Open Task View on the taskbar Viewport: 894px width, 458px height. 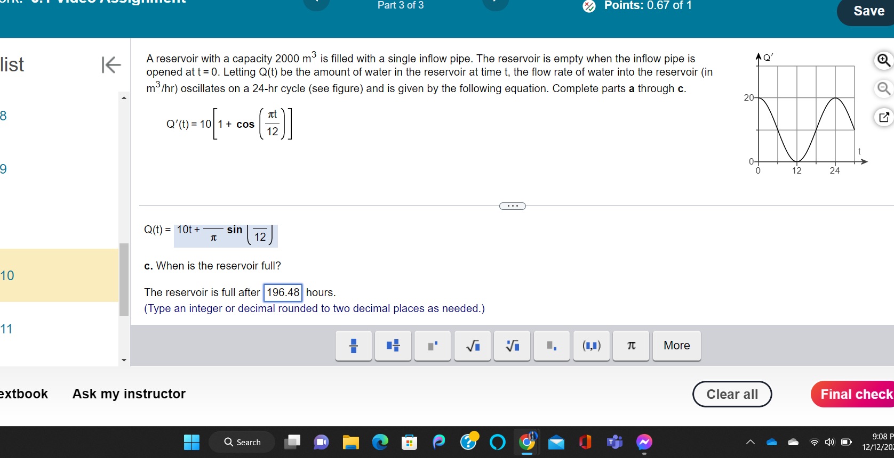[292, 442]
